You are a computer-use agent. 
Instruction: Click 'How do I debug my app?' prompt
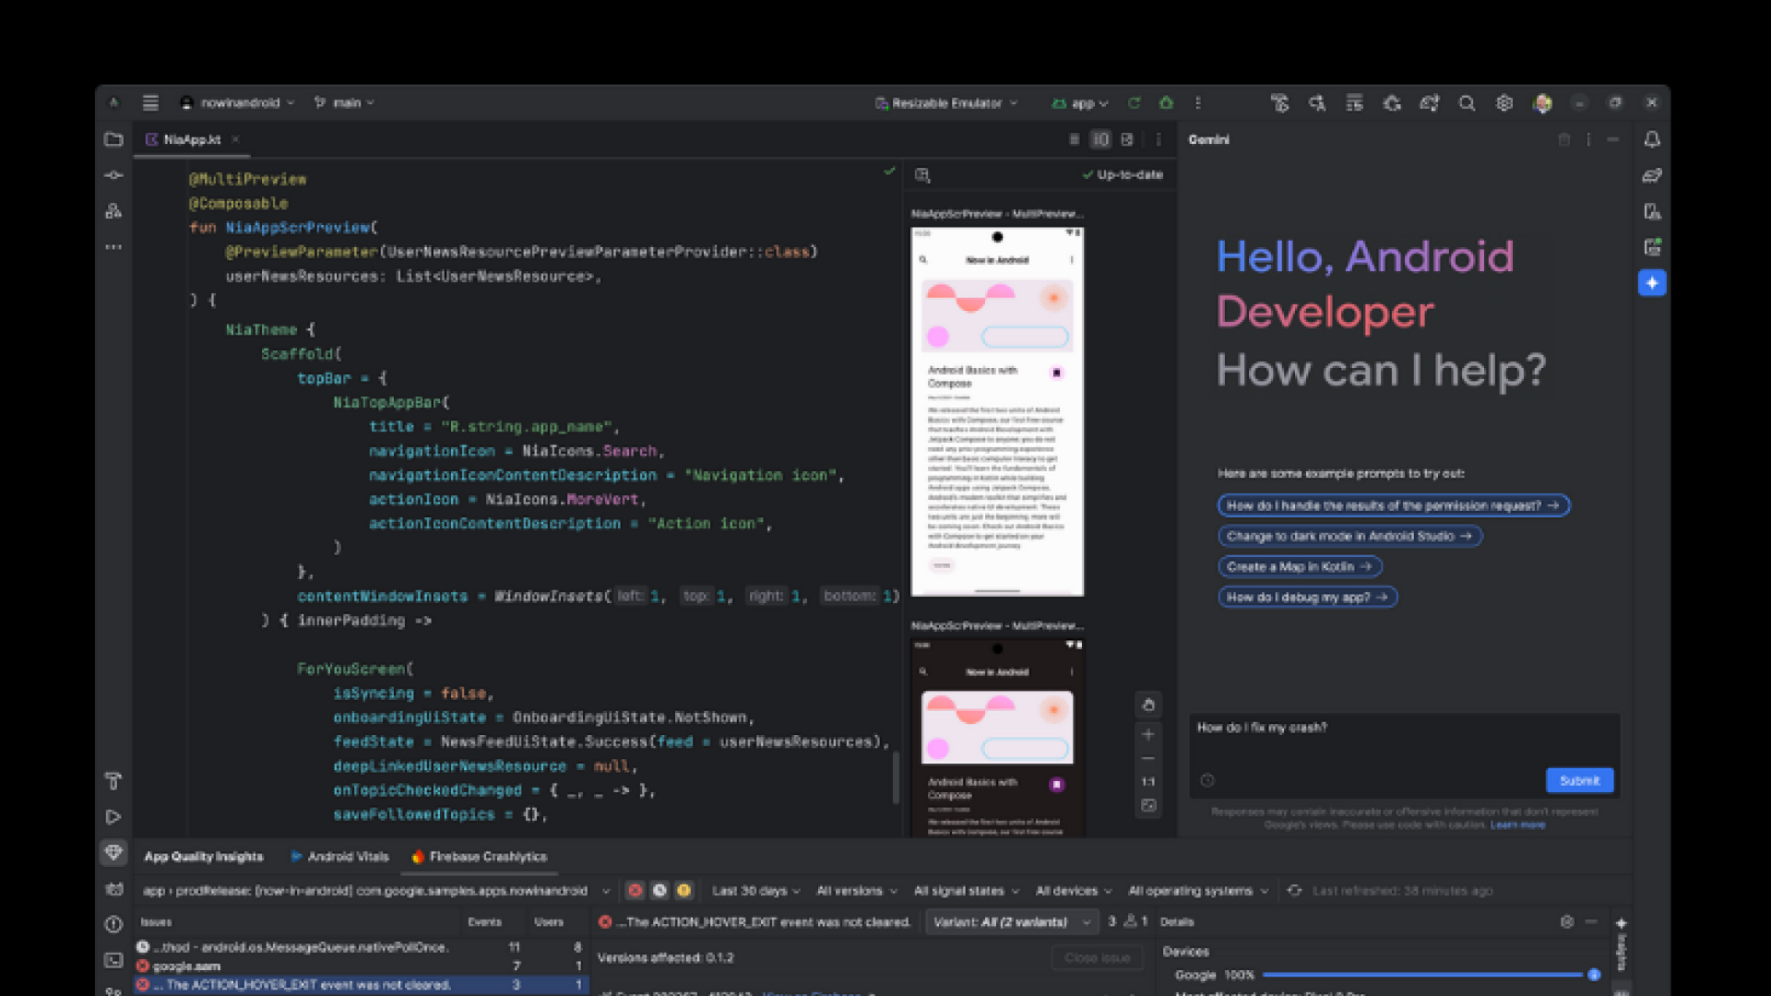1306,598
